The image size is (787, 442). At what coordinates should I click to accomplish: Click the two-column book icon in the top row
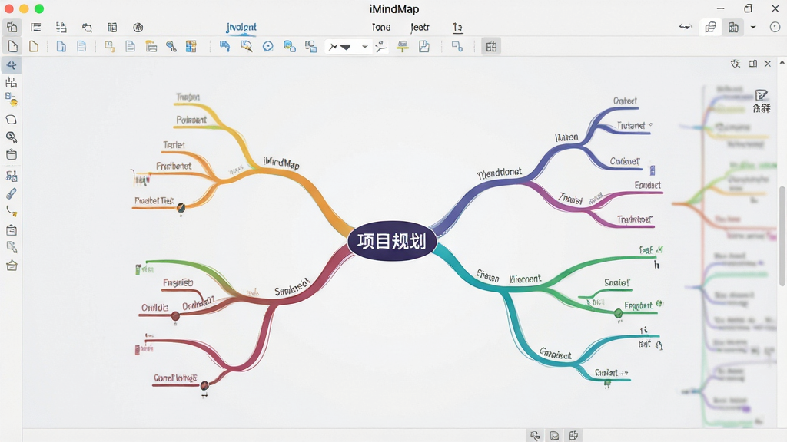click(x=112, y=27)
